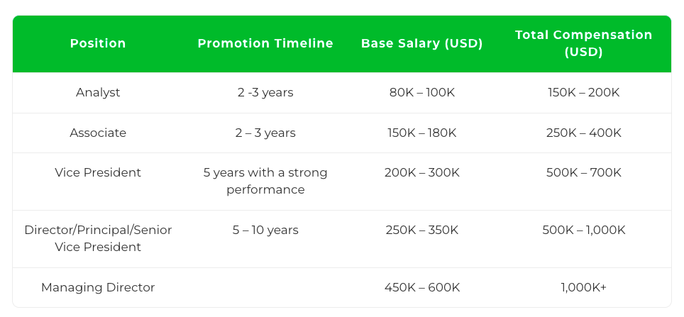Click the 1,000K+ total compensation cell
Image resolution: width=684 pixels, height=317 pixels.
(584, 287)
